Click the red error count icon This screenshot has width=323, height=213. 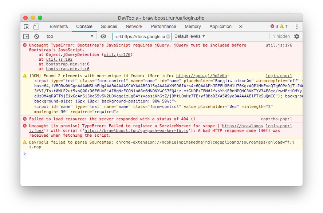pyautogui.click(x=272, y=26)
